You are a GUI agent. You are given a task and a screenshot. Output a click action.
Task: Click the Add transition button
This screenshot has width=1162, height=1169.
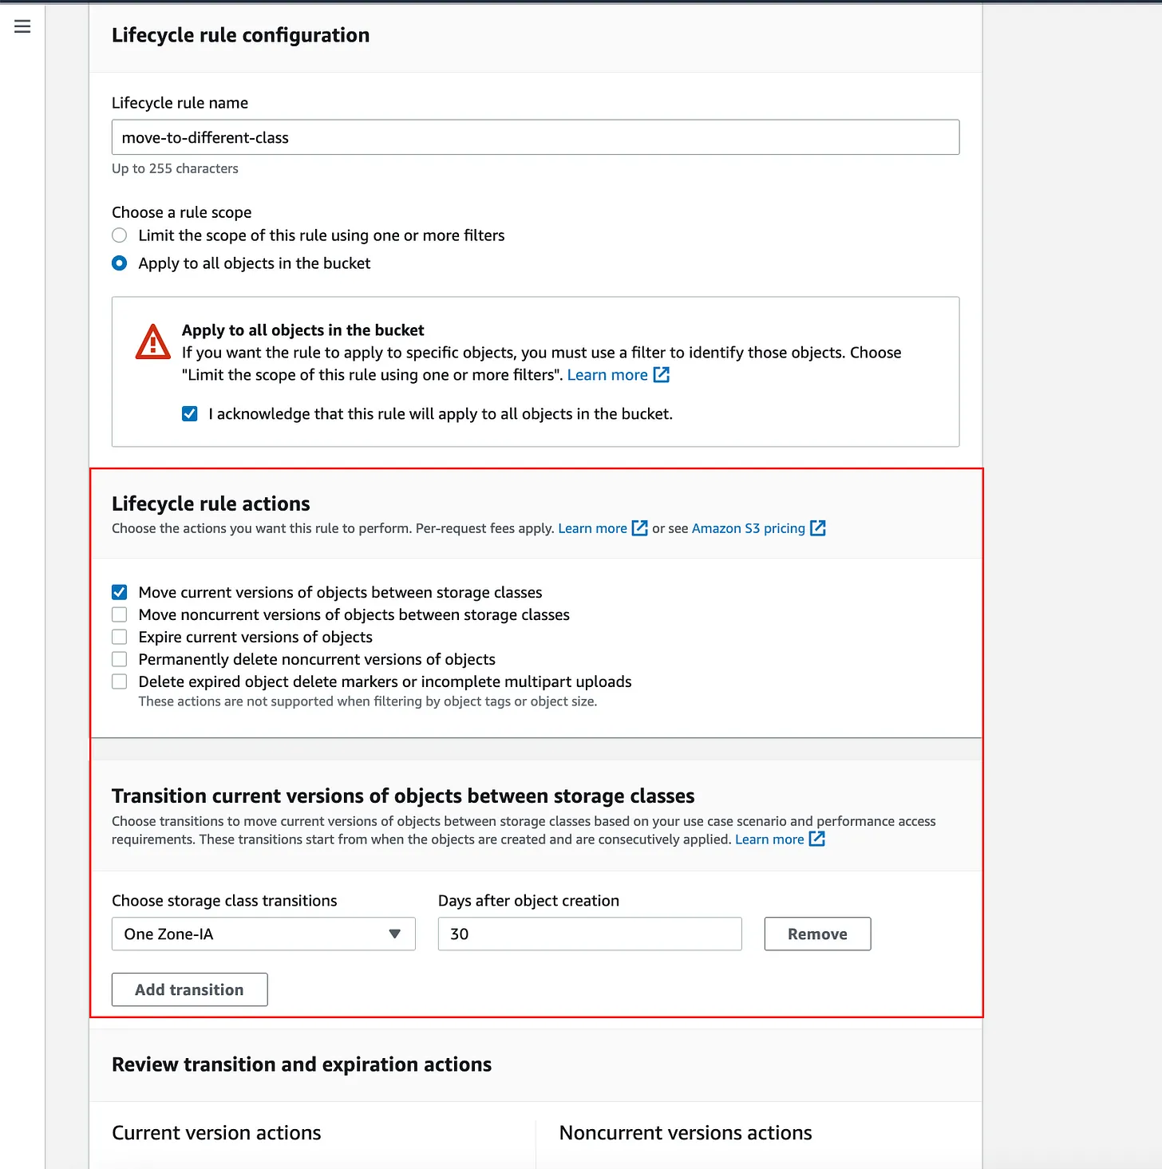tap(189, 989)
